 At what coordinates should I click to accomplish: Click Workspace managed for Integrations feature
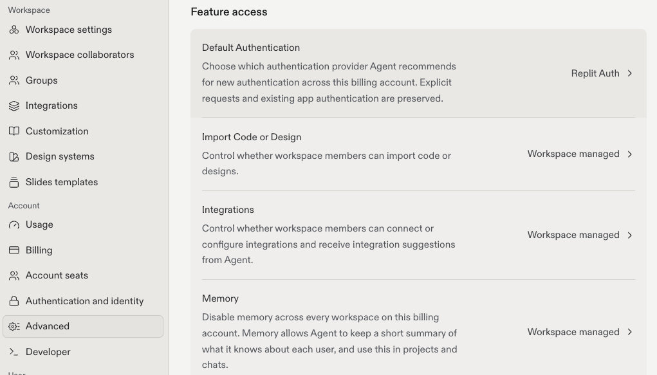click(x=573, y=235)
